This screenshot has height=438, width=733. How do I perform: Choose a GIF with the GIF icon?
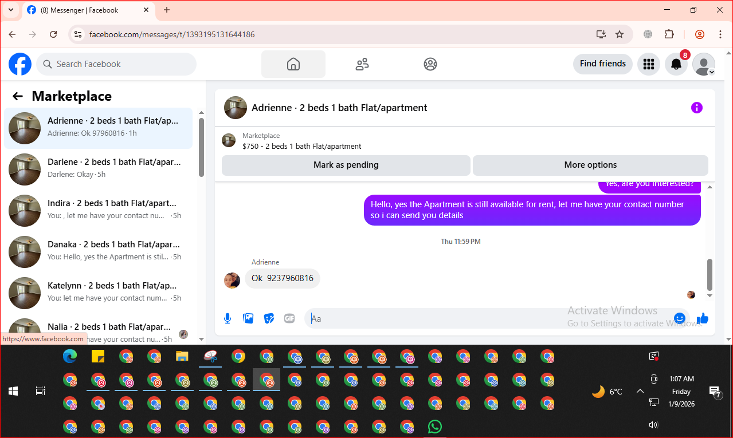point(289,318)
